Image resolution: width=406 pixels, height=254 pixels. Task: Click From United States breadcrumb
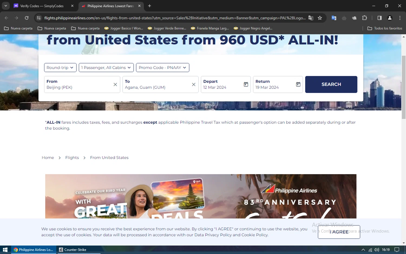coord(109,158)
